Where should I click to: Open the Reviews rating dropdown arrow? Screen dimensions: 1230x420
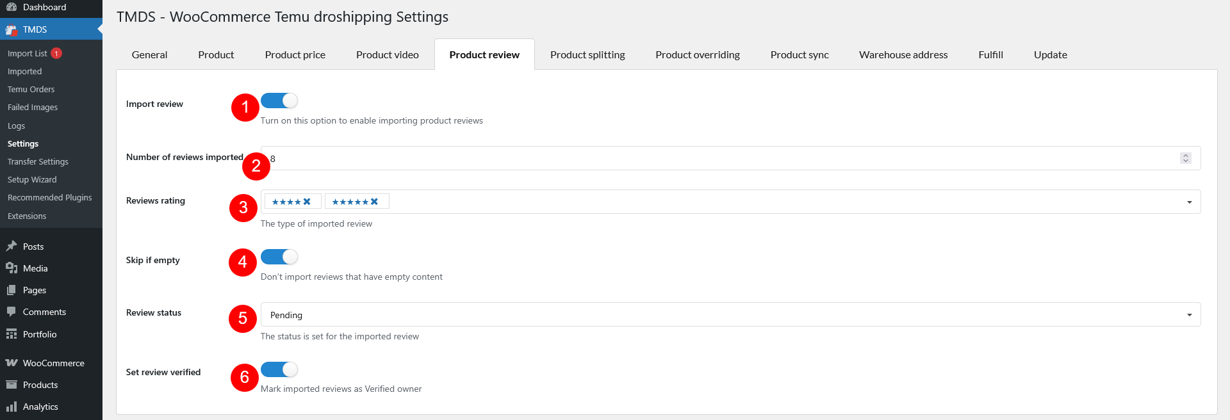[1190, 202]
